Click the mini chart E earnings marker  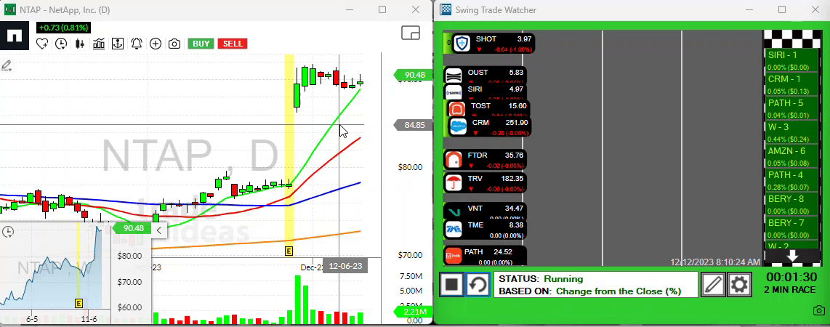click(x=78, y=303)
